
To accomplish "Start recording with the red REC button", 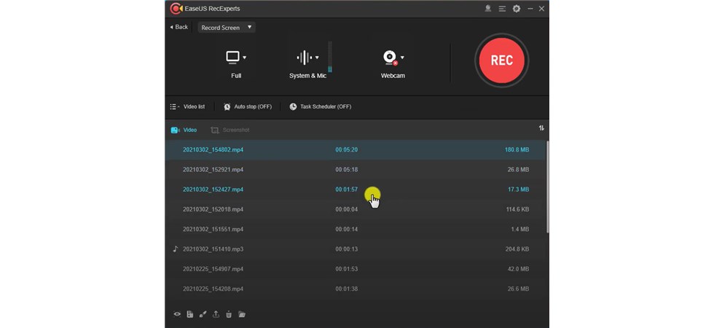I will (x=501, y=60).
